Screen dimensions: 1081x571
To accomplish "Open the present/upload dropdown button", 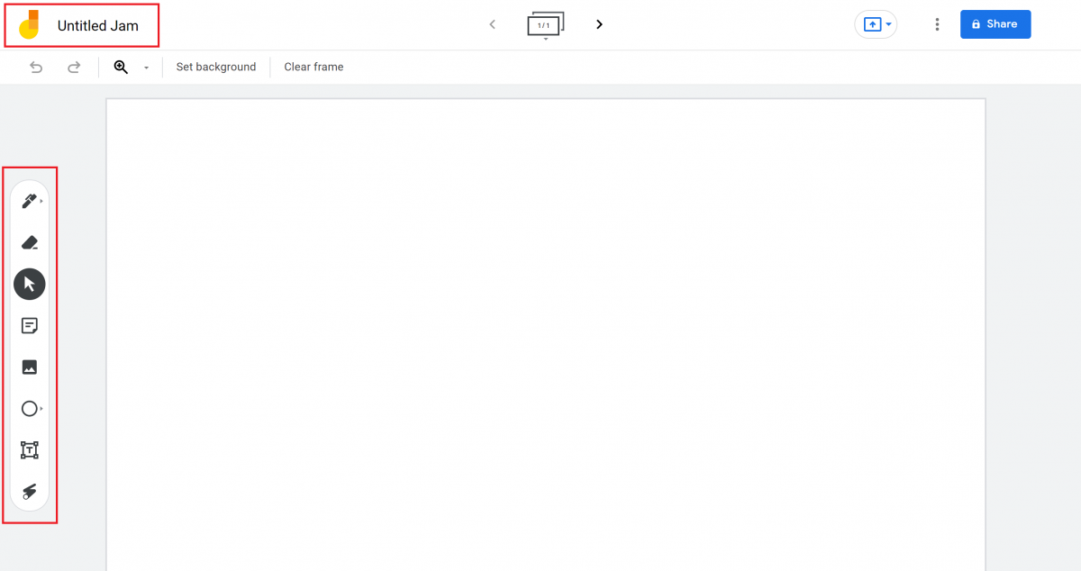I will coord(876,24).
